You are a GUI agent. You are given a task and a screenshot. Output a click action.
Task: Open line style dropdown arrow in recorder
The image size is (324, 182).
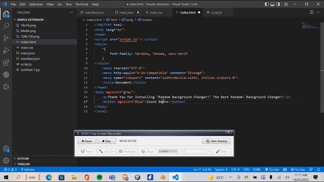[113, 152]
